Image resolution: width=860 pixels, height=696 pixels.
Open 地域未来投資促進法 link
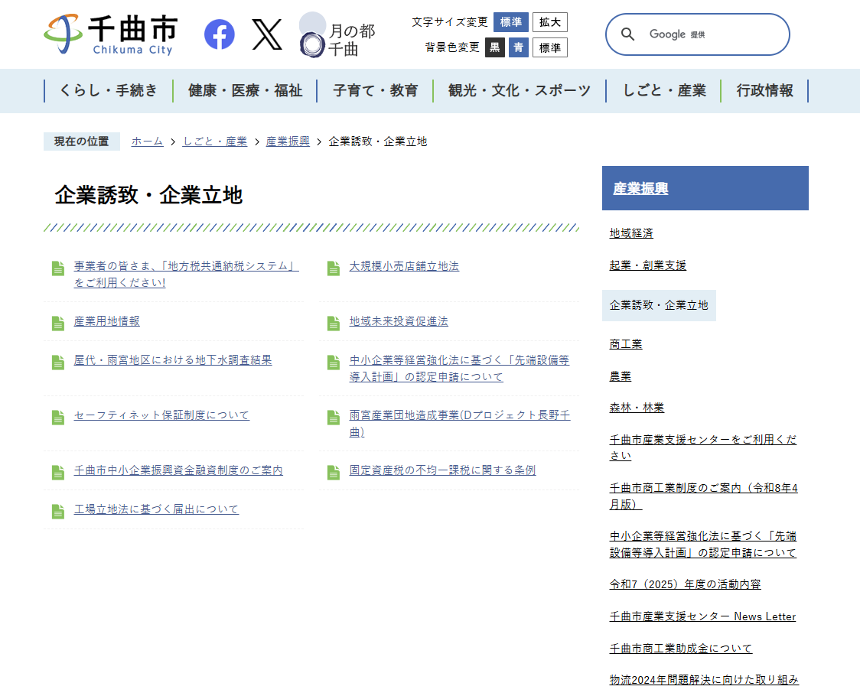[x=399, y=321]
